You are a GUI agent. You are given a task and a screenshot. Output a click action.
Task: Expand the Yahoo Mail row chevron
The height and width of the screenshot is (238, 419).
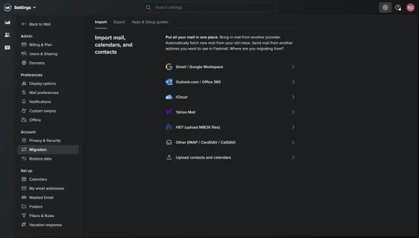[x=293, y=112]
